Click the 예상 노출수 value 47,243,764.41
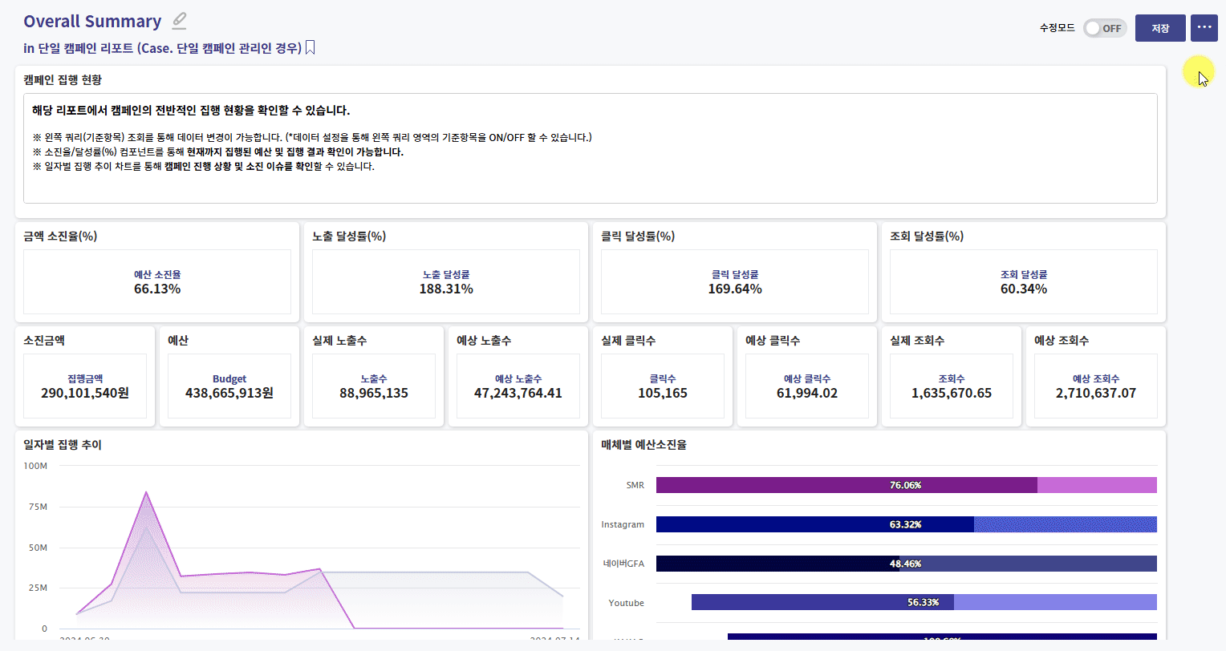 (x=518, y=393)
